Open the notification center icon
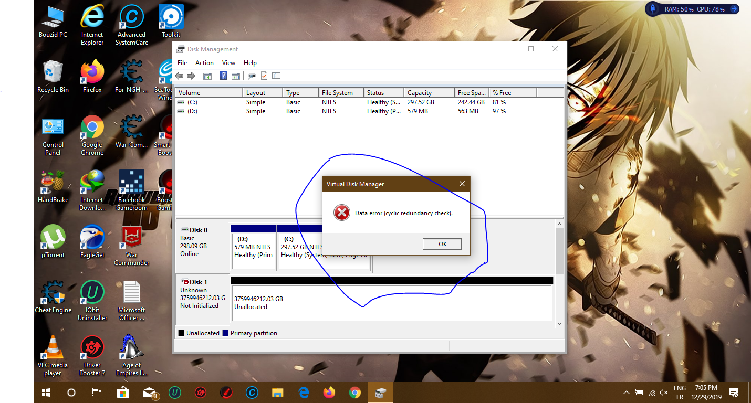The width and height of the screenshot is (751, 403). [x=734, y=393]
